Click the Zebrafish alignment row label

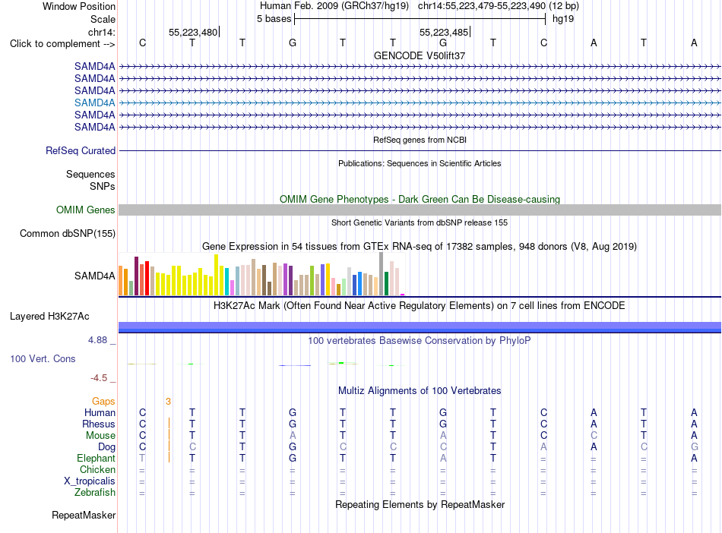click(x=95, y=492)
